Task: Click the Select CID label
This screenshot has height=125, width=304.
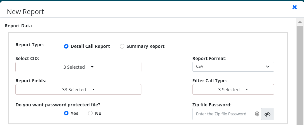Action: click(27, 58)
